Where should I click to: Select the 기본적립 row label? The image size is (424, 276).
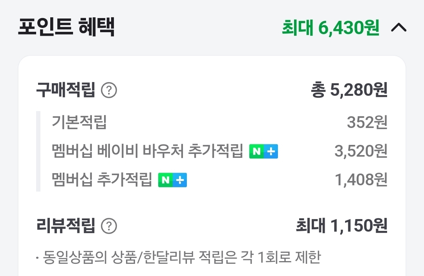point(79,123)
